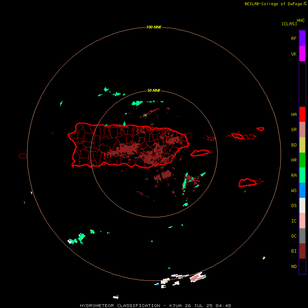Click the HA legend label

click(294, 115)
